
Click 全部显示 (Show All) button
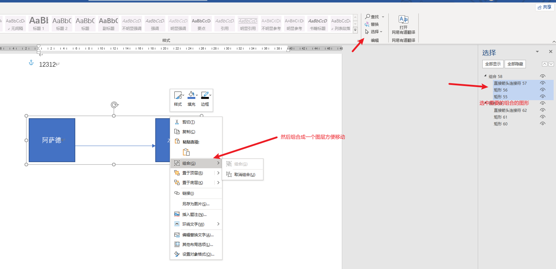coord(493,64)
